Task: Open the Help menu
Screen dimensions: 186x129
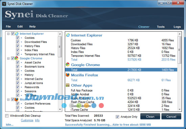Action: 32,27
